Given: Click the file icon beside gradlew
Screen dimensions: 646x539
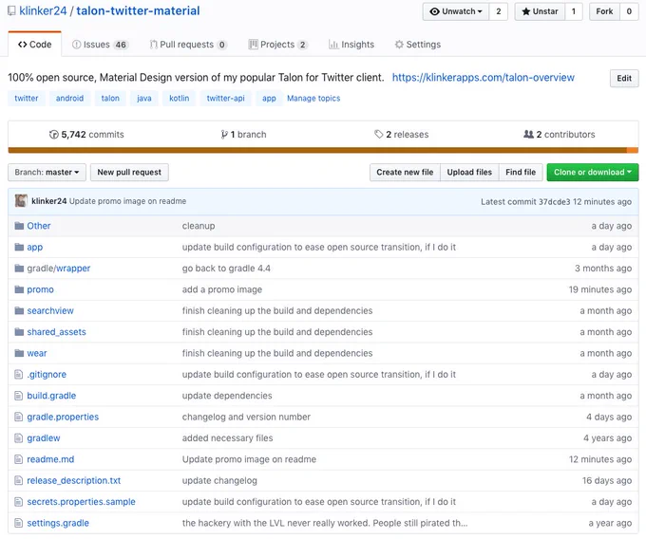Looking at the screenshot, I should point(19,437).
